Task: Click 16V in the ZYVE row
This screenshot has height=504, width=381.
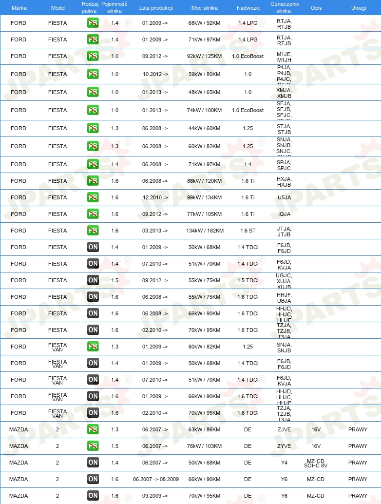Action: tap(316, 446)
